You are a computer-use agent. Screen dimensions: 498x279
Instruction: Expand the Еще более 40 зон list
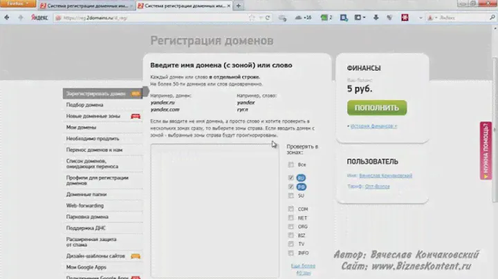click(302, 269)
